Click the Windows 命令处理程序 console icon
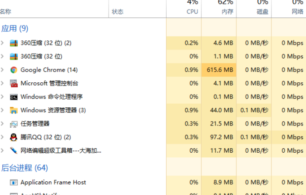The width and height of the screenshot is (306, 195). 14,97
